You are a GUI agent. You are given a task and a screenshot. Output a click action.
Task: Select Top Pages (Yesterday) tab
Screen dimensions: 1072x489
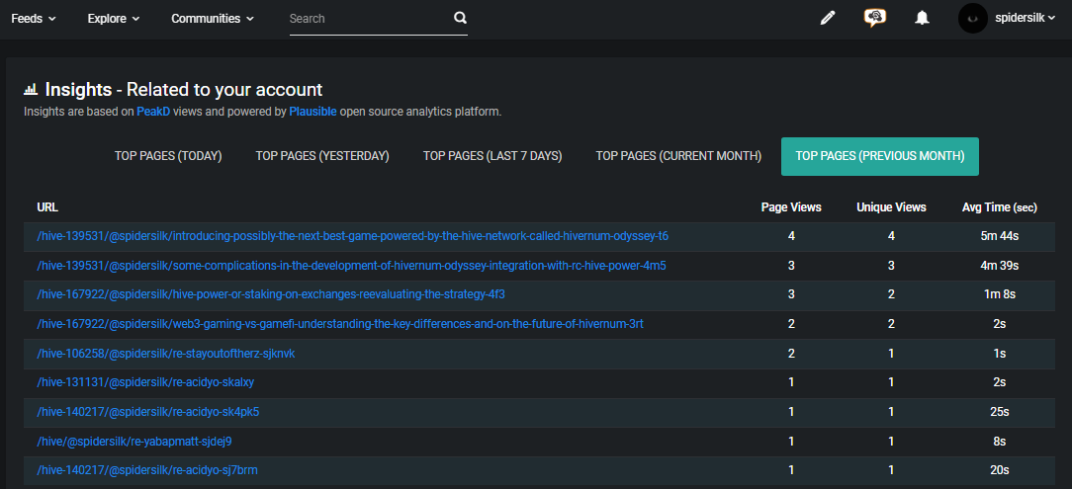pos(322,156)
